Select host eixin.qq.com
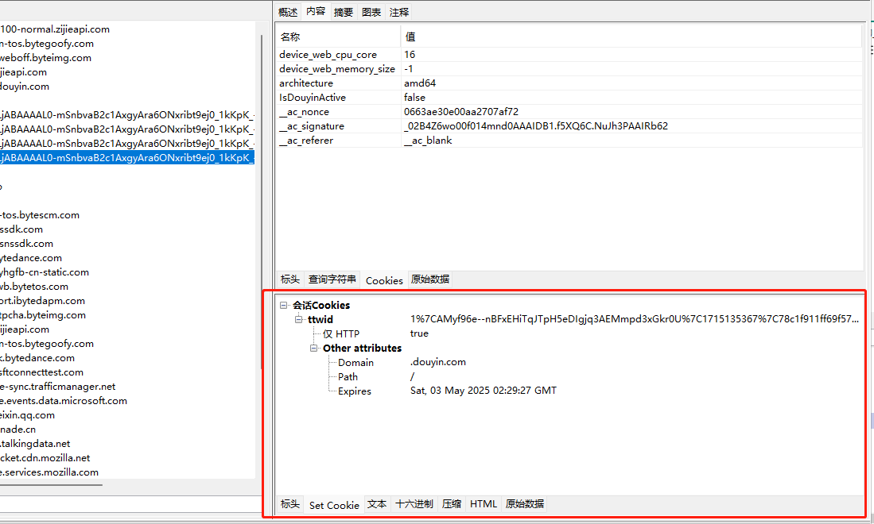Viewport: 874px width, 524px height. [27, 415]
